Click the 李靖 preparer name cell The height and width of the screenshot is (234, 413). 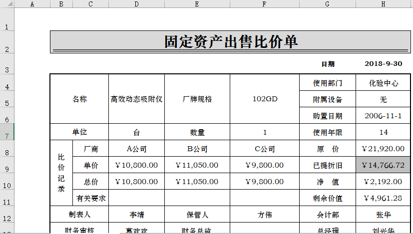136,215
